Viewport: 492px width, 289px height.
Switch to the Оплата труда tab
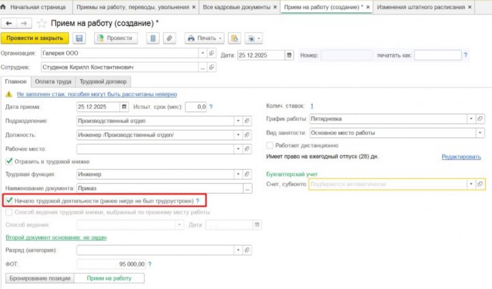tap(53, 81)
